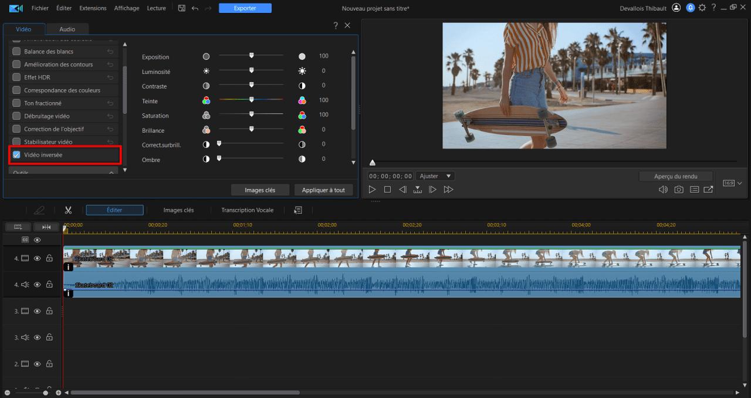Image resolution: width=751 pixels, height=398 pixels.
Task: Open the 16:9 aspect ratio dropdown
Action: point(732,183)
